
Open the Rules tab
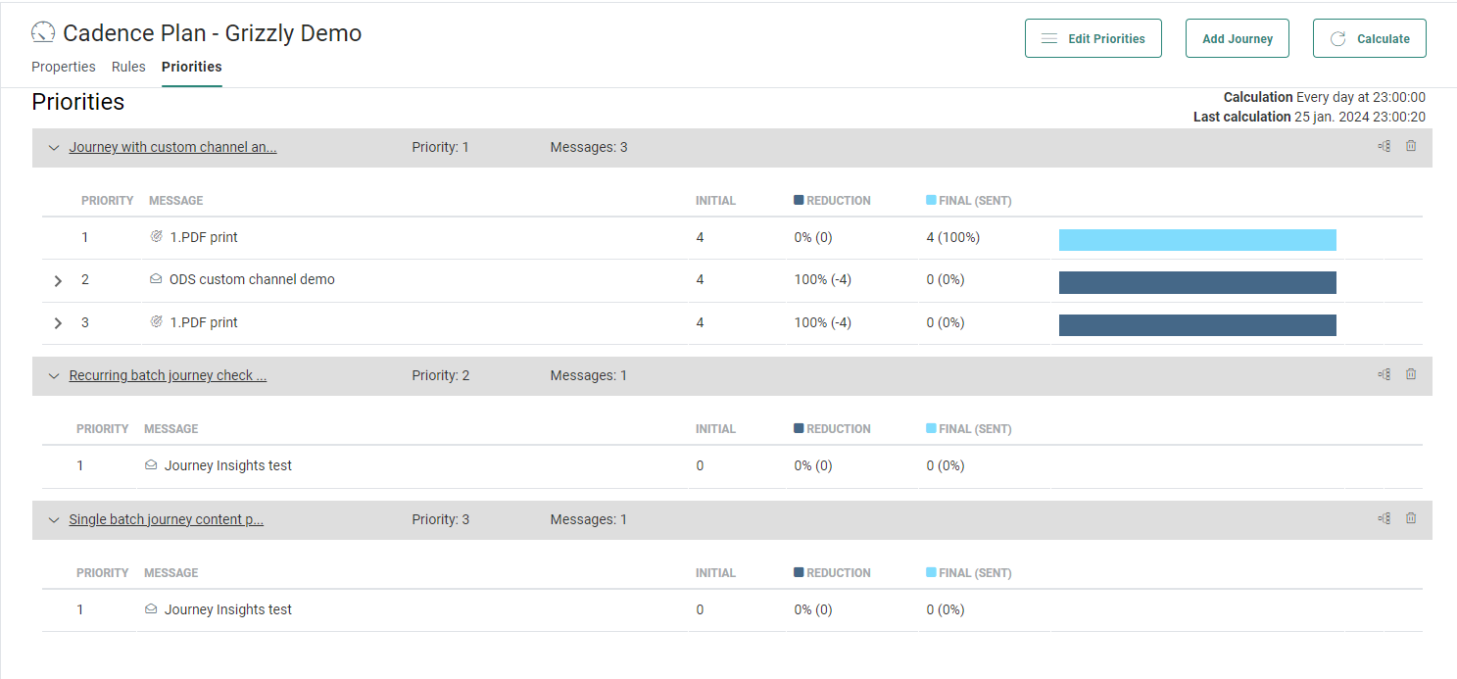click(128, 67)
